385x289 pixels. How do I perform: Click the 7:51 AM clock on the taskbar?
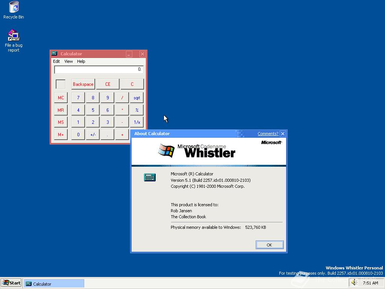370,282
